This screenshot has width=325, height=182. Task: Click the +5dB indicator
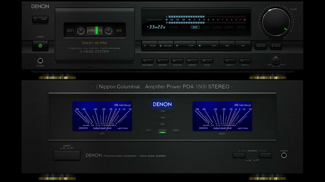click(x=162, y=111)
